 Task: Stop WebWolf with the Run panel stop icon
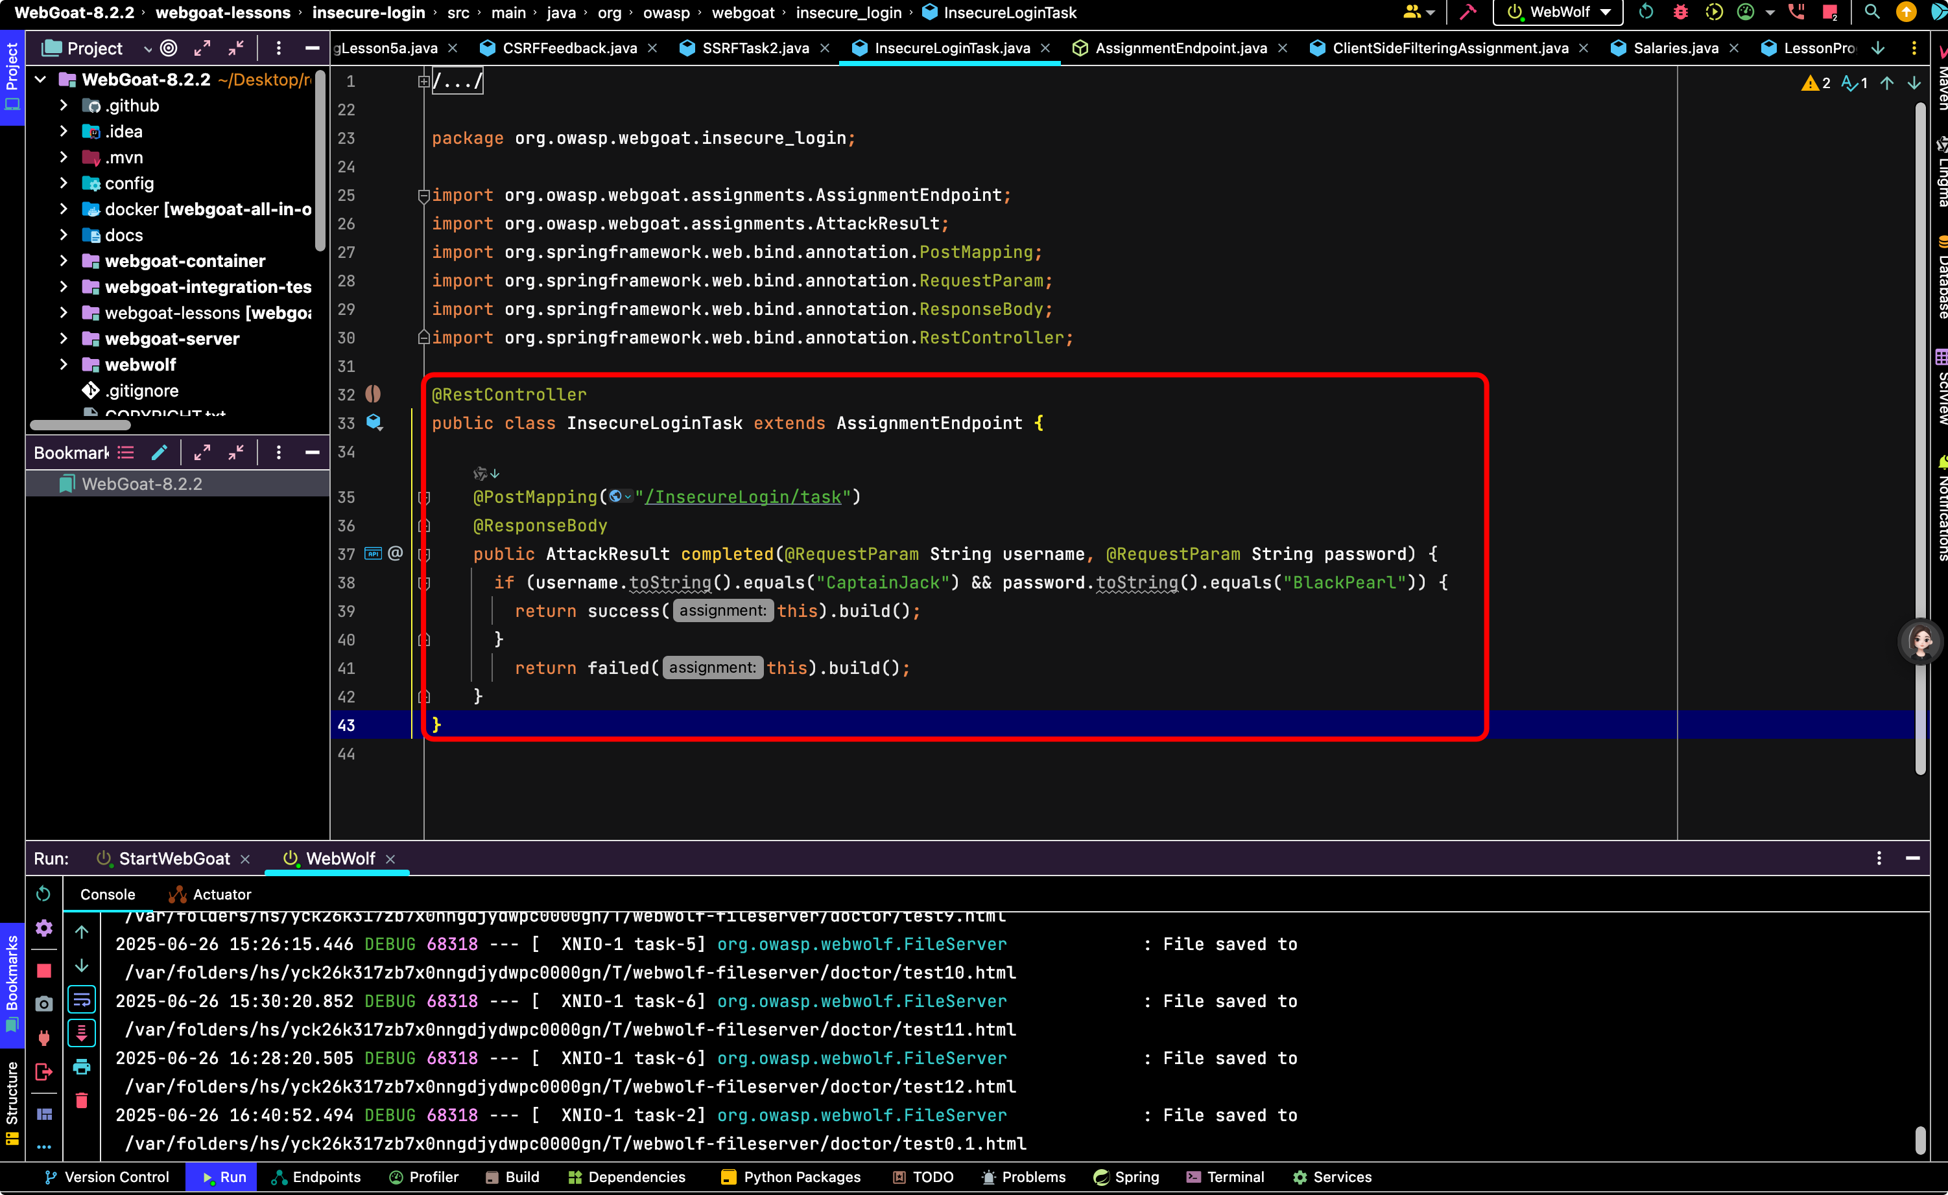[x=43, y=971]
